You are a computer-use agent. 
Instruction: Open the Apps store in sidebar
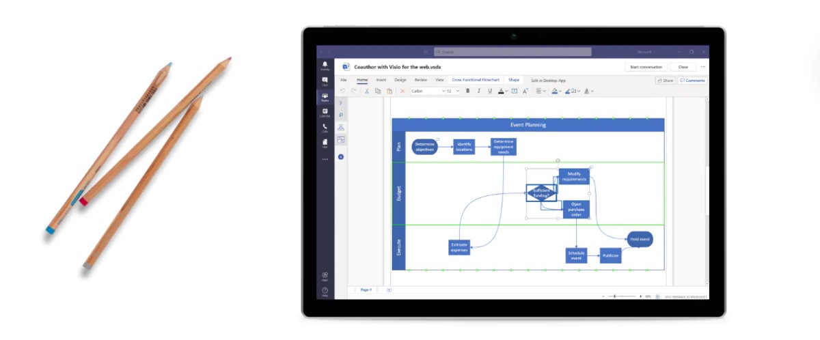[325, 277]
